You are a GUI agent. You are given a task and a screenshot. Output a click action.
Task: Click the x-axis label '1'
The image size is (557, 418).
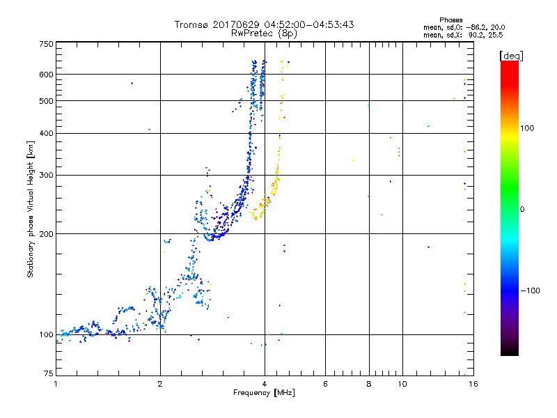click(56, 384)
